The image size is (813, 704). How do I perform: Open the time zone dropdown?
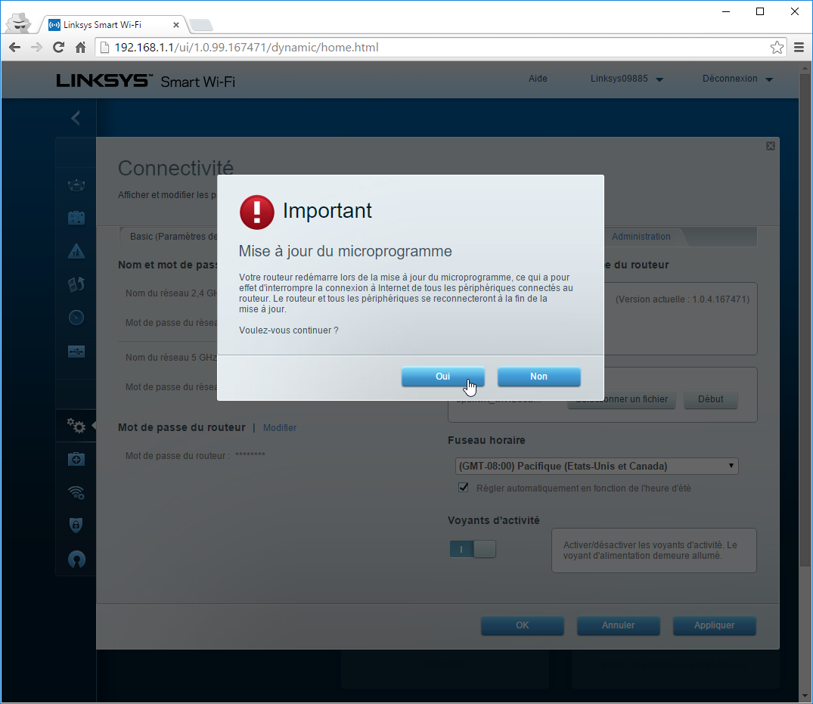coord(596,467)
